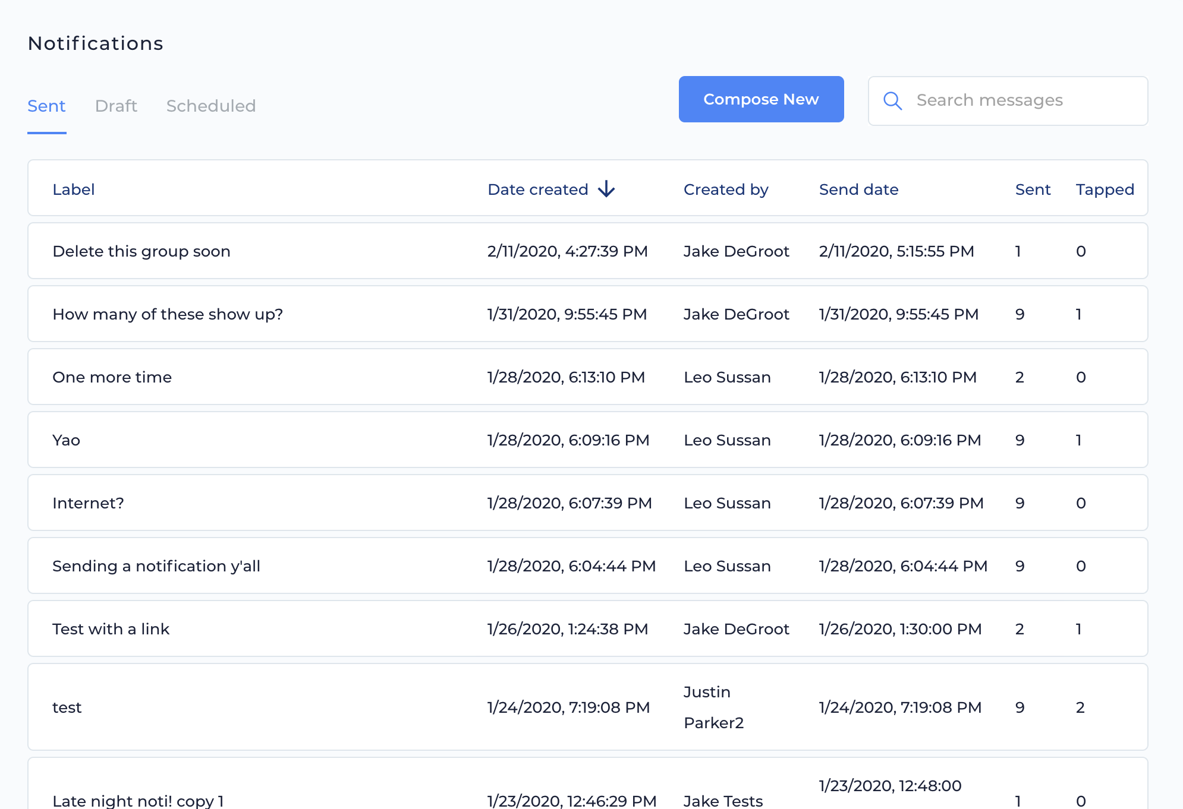Open the 'Yao' notification row
The image size is (1183, 809).
66,440
